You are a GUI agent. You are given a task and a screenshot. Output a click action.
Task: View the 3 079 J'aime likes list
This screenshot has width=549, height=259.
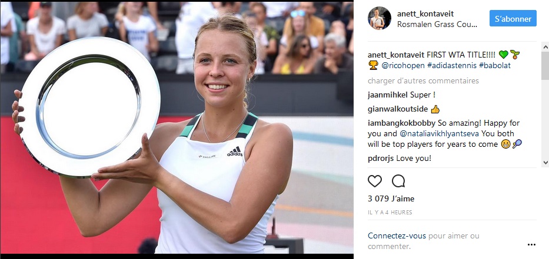391,199
